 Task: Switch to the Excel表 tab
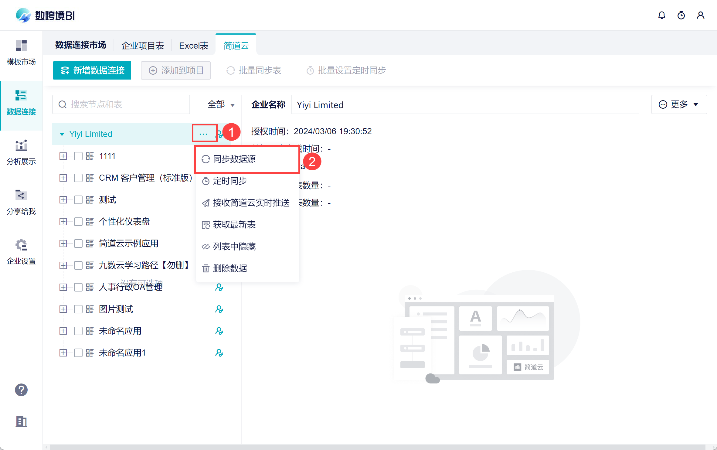194,46
